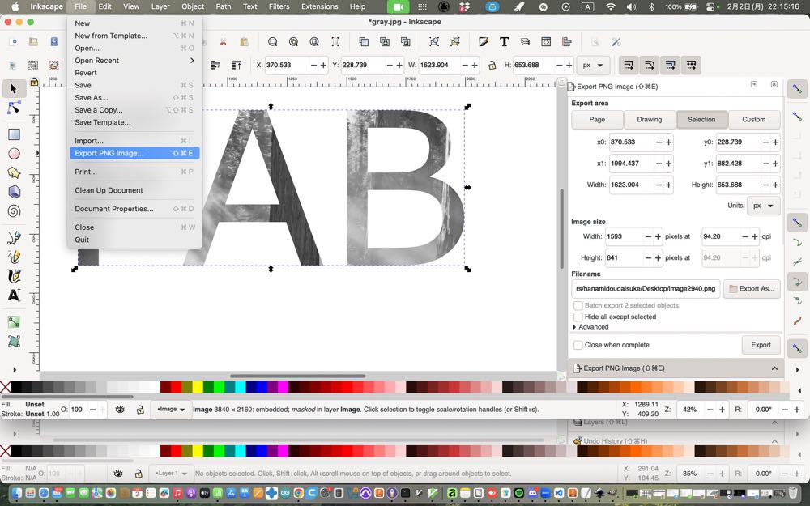Expand the Open Recent submenu
The width and height of the screenshot is (810, 506).
coord(134,61)
